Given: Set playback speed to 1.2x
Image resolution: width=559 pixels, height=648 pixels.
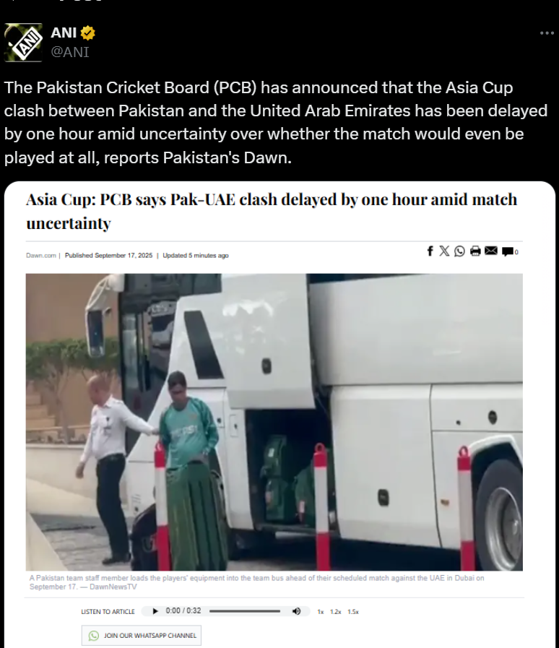Looking at the screenshot, I should tap(336, 612).
